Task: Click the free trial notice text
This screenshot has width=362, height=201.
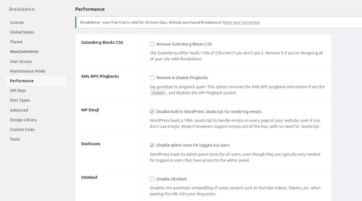Action: [x=151, y=22]
